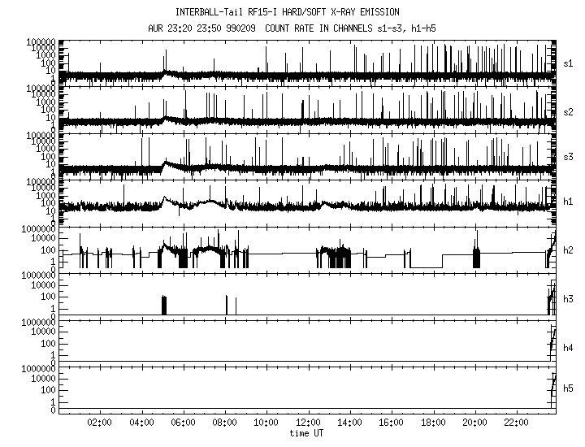Click the h1 hump near 05:00
The height and width of the screenshot is (447, 585).
coord(166,199)
